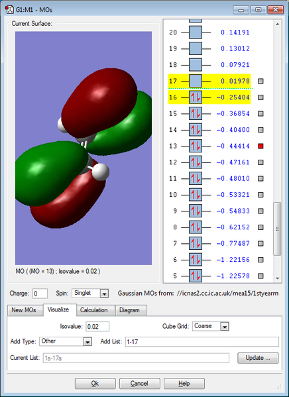Toggle occupancy box of orbital 19

click(x=196, y=48)
